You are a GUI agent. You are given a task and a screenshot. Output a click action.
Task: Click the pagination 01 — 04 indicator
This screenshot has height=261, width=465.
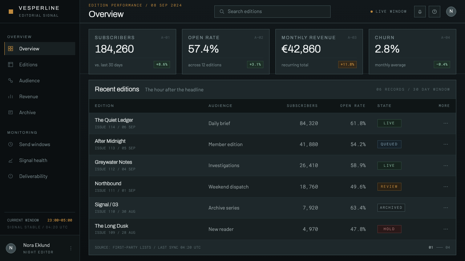pyautogui.click(x=439, y=248)
